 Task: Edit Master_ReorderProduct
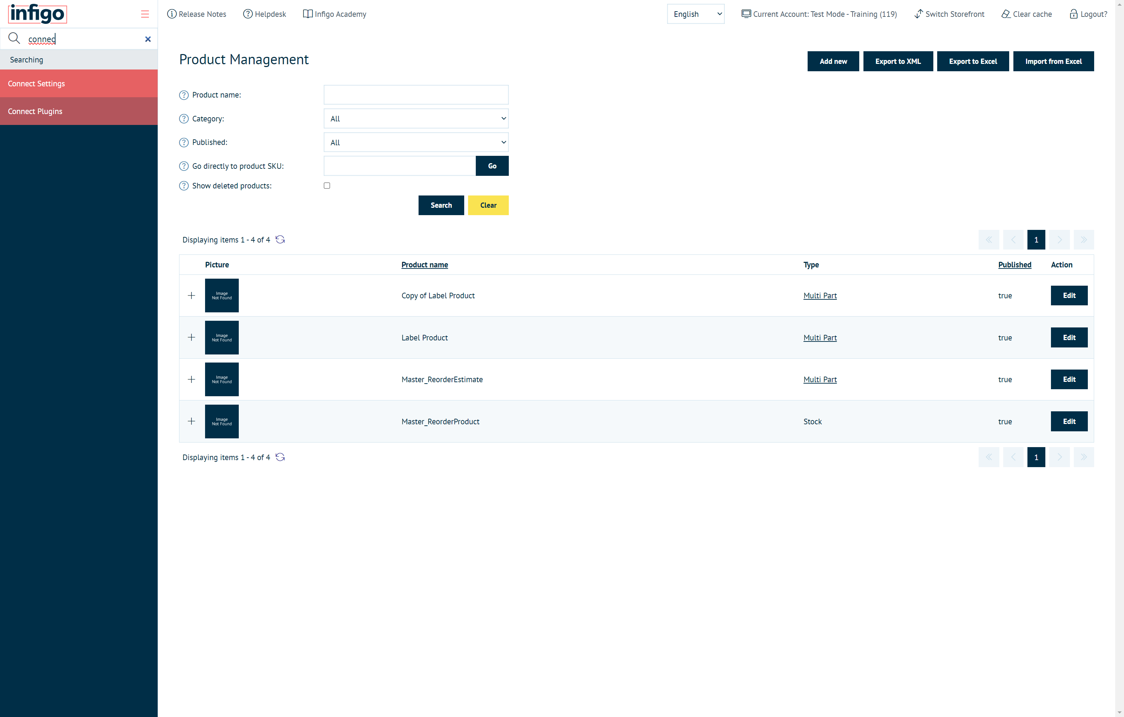[1069, 421]
